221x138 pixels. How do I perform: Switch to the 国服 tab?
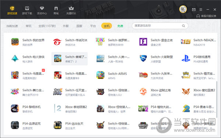click(79, 26)
